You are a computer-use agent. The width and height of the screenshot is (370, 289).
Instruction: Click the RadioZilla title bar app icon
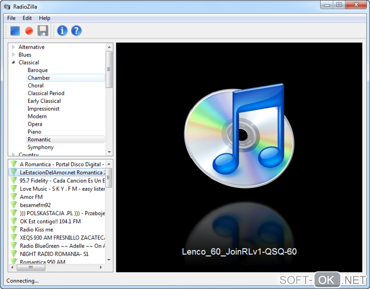[x=7, y=7]
